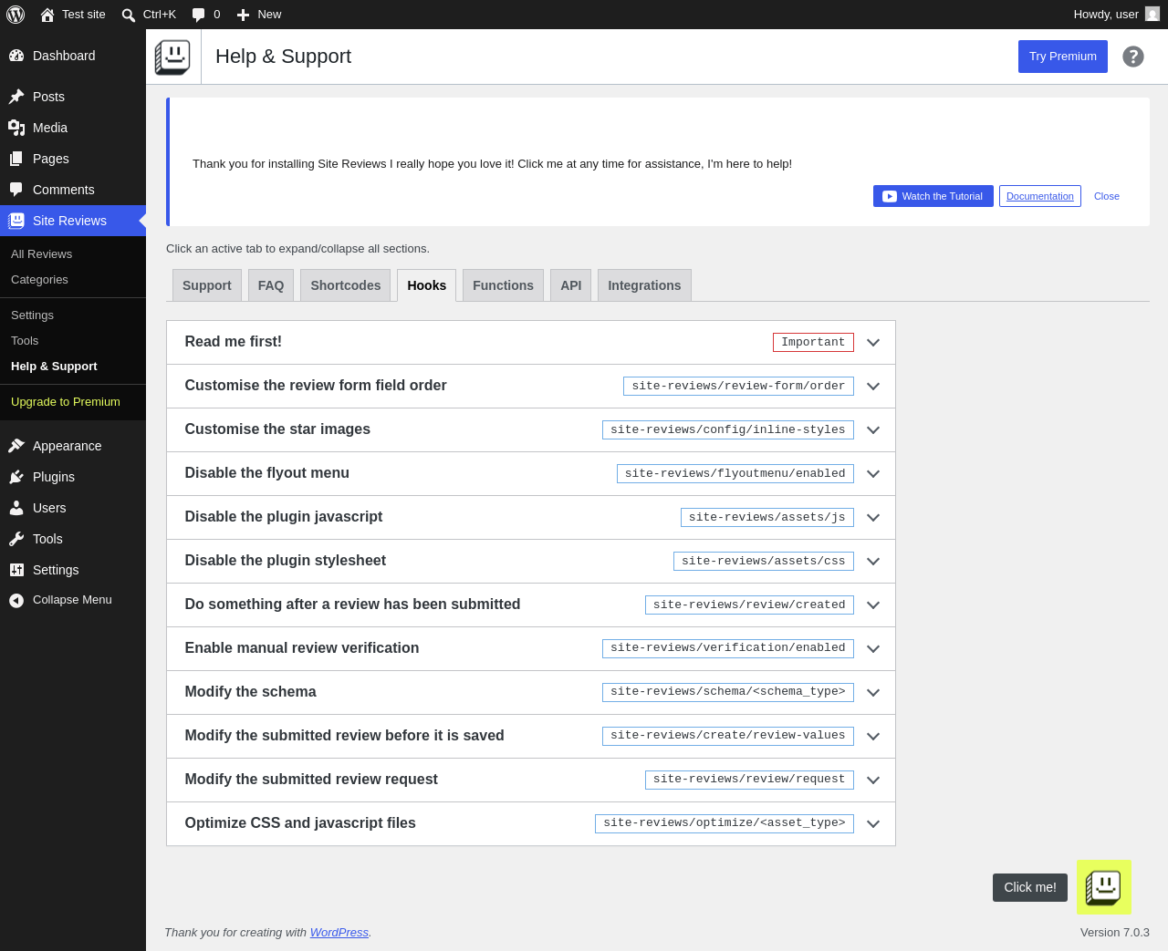1168x951 pixels.
Task: Expand the 'Read me first!' section
Action: click(531, 342)
